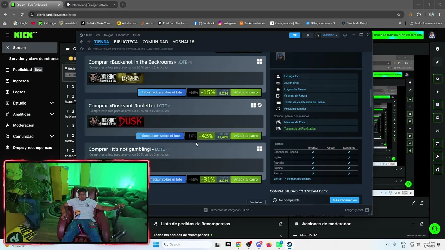Pop out the Acciones de moderador panel
The height and width of the screenshot is (250, 445).
(x=422, y=224)
